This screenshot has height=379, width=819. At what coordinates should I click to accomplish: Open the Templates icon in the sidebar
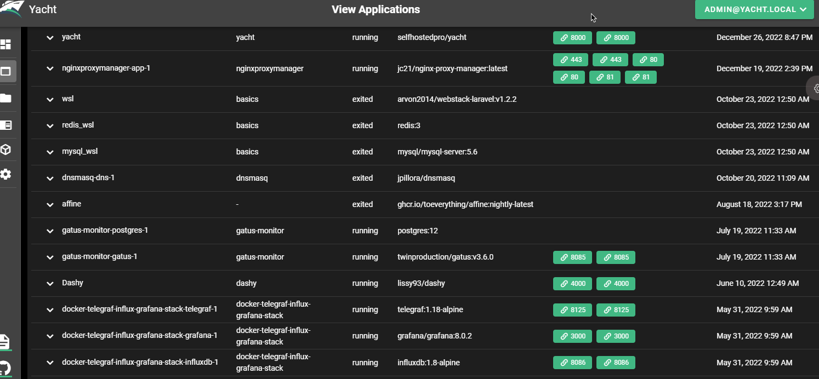[x=5, y=125]
